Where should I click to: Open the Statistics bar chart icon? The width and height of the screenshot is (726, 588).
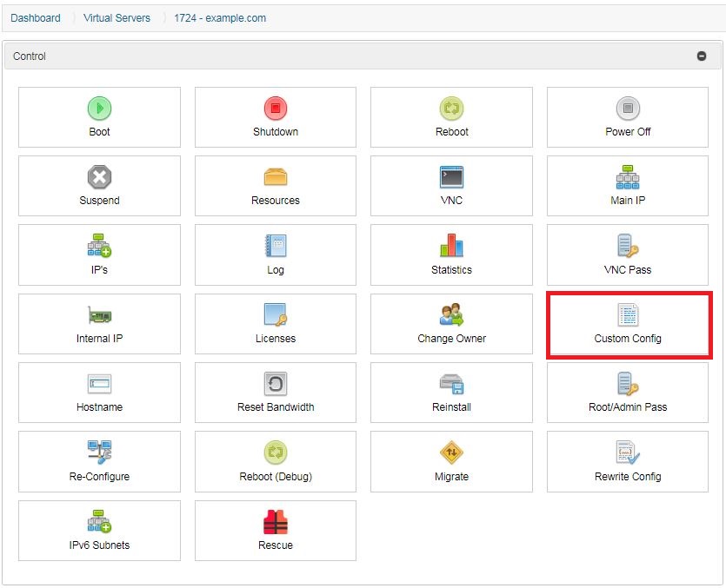click(451, 246)
